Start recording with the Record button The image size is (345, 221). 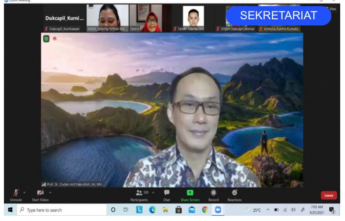[213, 194]
